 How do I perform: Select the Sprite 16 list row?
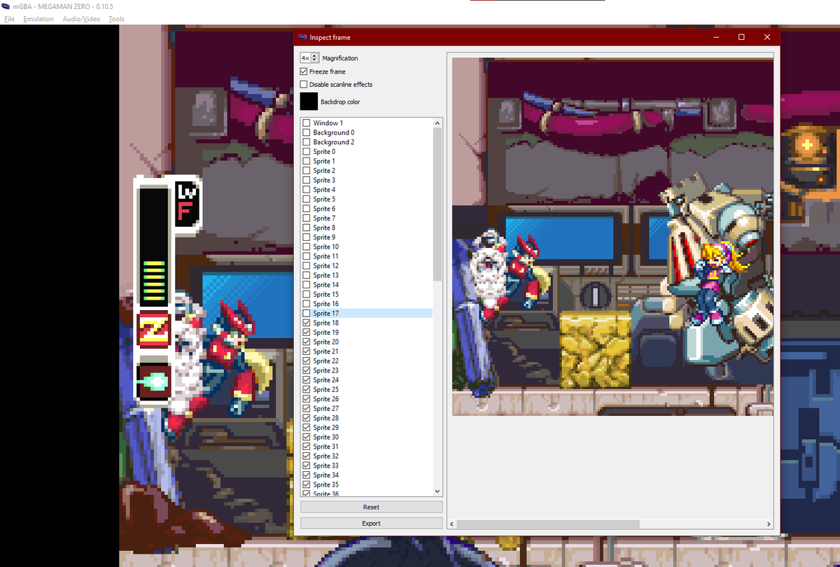tap(367, 304)
